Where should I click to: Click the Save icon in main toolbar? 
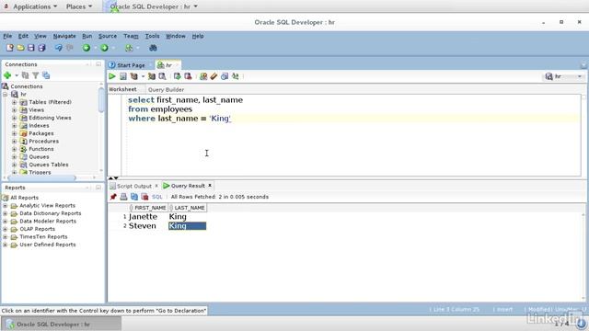(30, 48)
